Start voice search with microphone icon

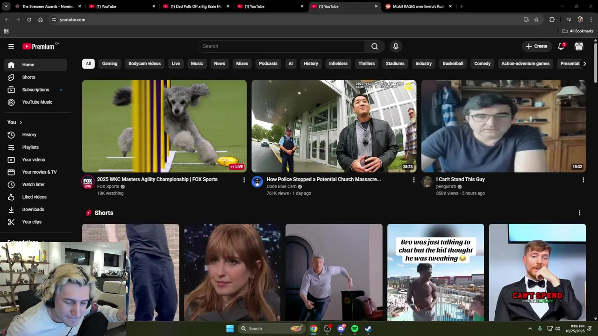click(x=396, y=46)
